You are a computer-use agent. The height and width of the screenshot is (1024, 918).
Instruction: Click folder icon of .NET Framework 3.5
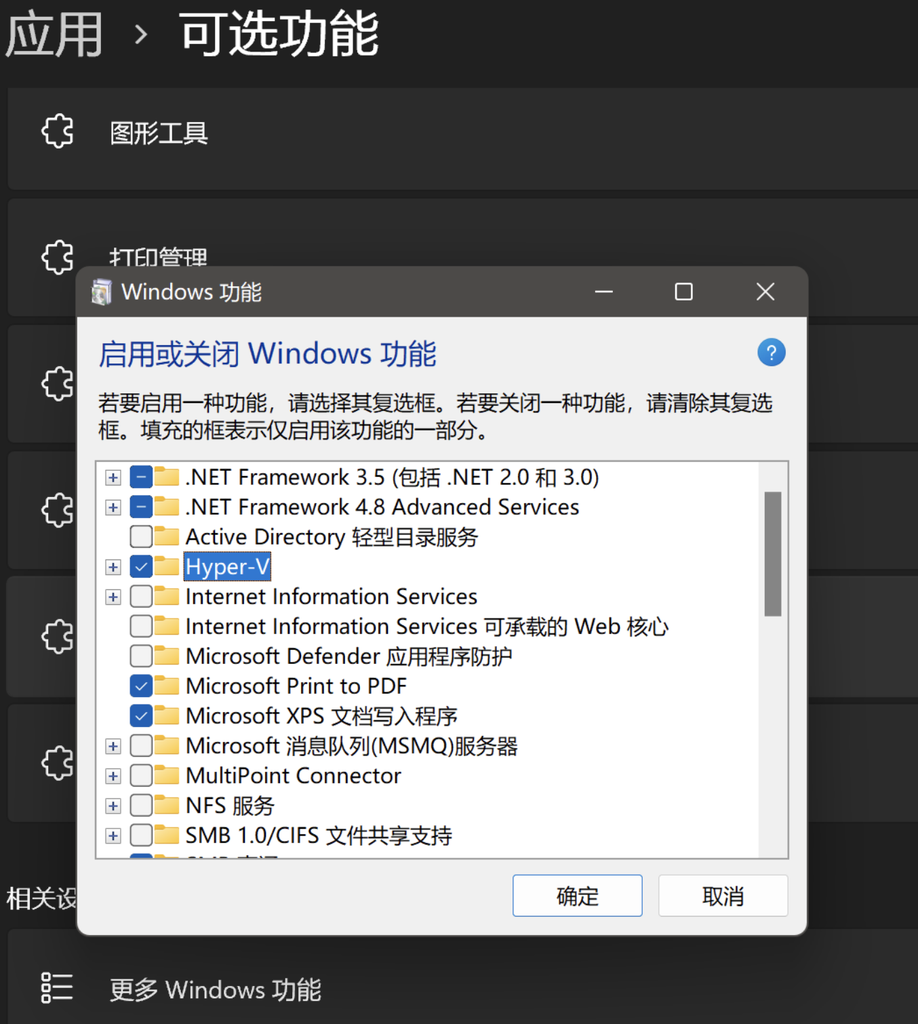(167, 477)
